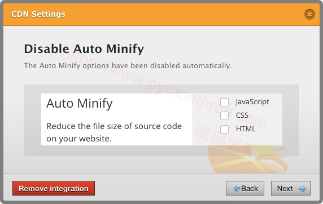Proceed with the Next button
Viewport: 323px width, 204px height.
pos(291,188)
